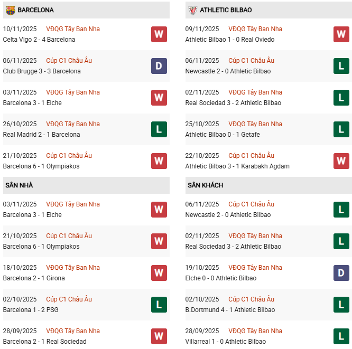
Task: Select the SÂN KHÁCH section header
Action: pos(205,185)
